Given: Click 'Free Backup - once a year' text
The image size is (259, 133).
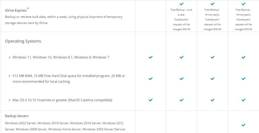Looking at the screenshot, I should [x=181, y=12].
